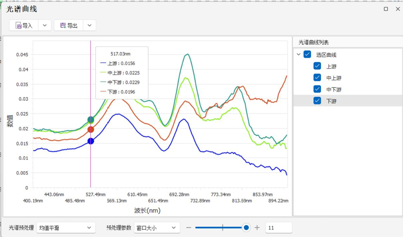Disable the 下游 curve checkbox

317,101
